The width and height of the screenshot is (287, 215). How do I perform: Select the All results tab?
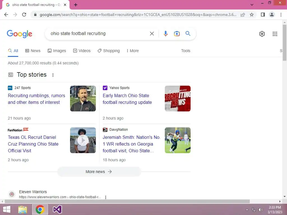tap(13, 51)
